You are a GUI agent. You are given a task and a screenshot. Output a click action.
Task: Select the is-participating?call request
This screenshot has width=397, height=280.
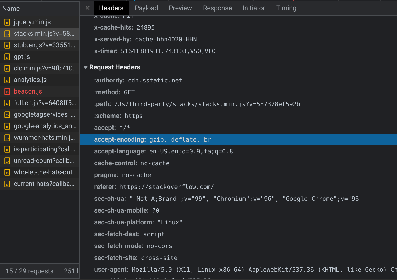click(40, 149)
